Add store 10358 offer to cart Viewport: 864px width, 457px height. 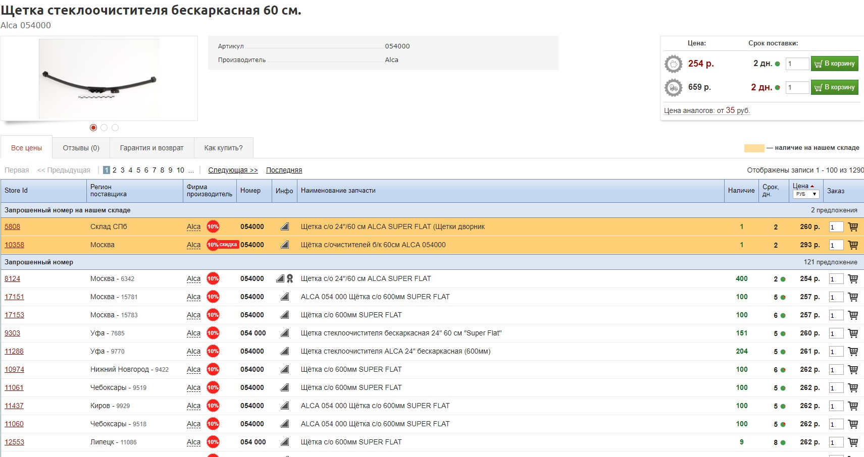point(853,245)
